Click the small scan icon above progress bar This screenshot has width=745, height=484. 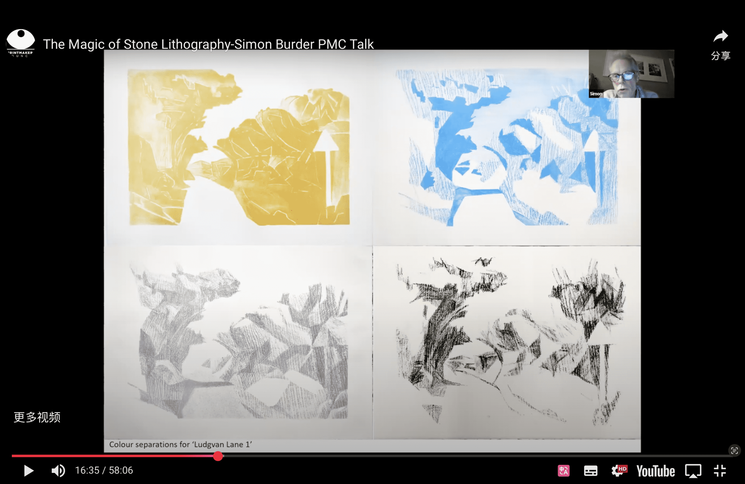(734, 451)
